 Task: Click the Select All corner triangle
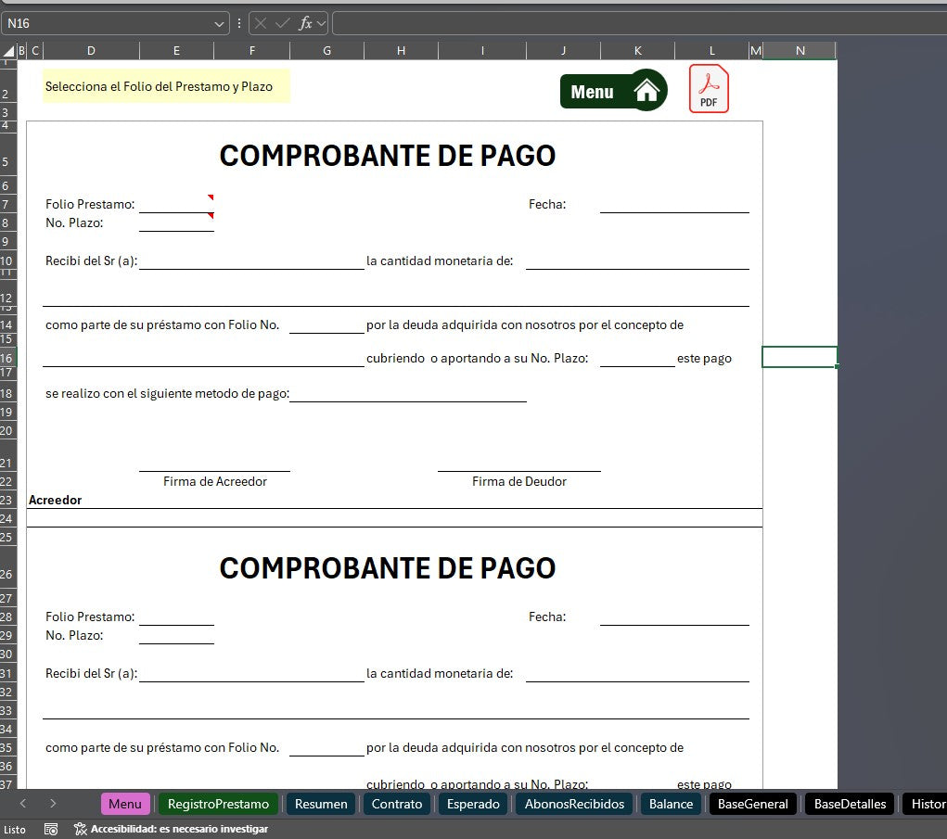tap(8, 51)
